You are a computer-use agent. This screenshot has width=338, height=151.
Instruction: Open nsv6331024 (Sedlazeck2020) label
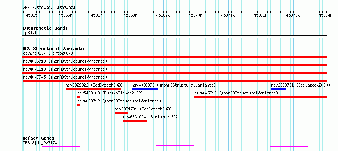coord(153,117)
